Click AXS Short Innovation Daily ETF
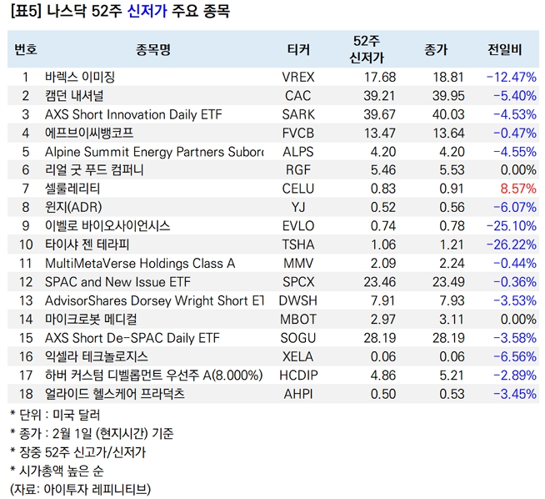Image resolution: width=545 pixels, height=499 pixels. [x=133, y=114]
